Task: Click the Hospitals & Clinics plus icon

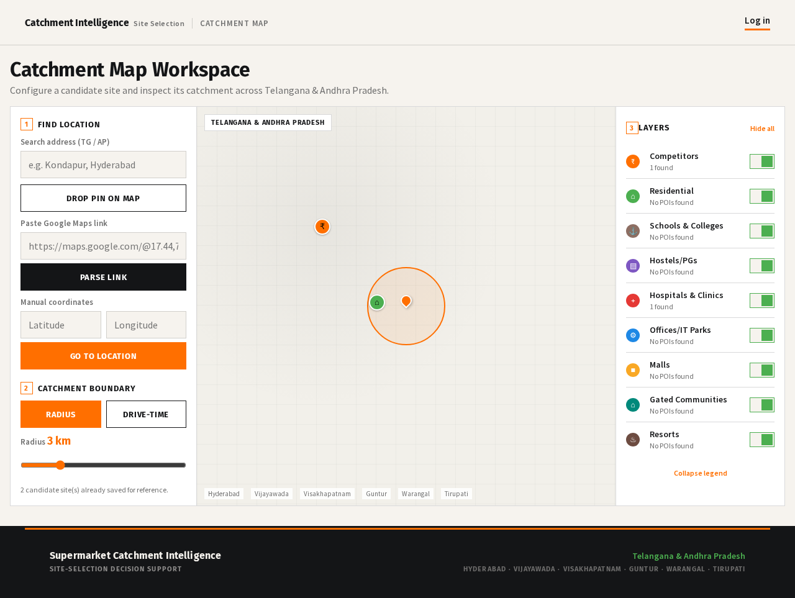Action: tap(633, 301)
